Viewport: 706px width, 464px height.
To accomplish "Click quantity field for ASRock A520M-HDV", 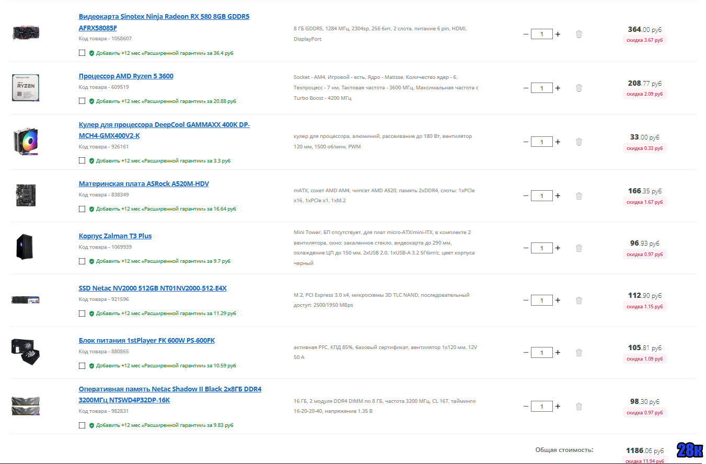I will [x=541, y=195].
